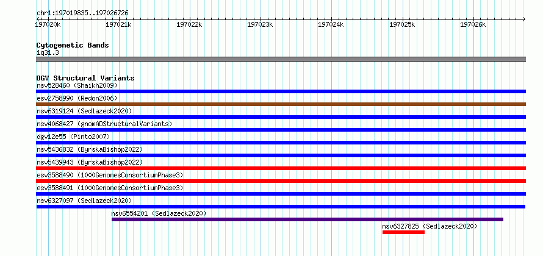Open nsv6327097 (Sedlazeck2020) label
The height and width of the screenshot is (256, 543).
(x=84, y=201)
